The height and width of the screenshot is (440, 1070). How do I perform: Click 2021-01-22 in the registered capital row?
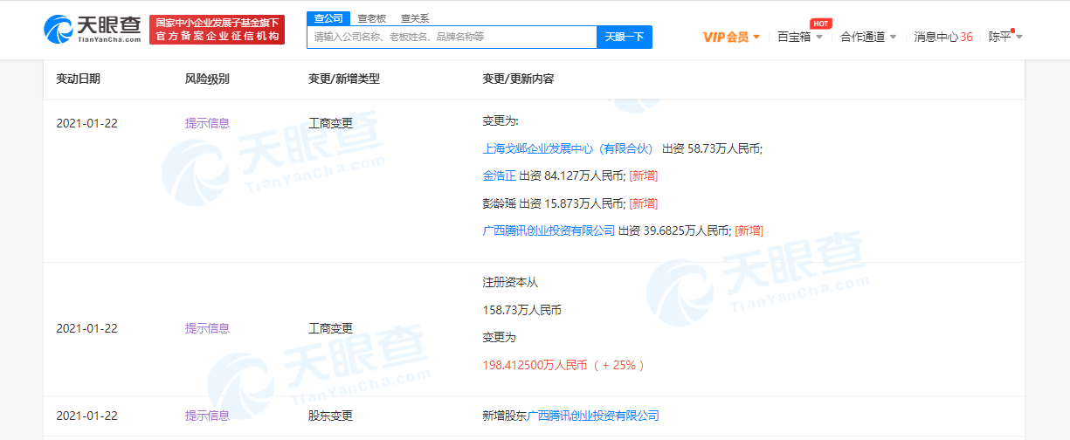click(86, 328)
